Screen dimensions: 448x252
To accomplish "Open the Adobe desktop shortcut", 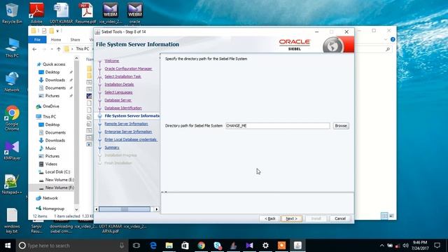I will [36, 13].
